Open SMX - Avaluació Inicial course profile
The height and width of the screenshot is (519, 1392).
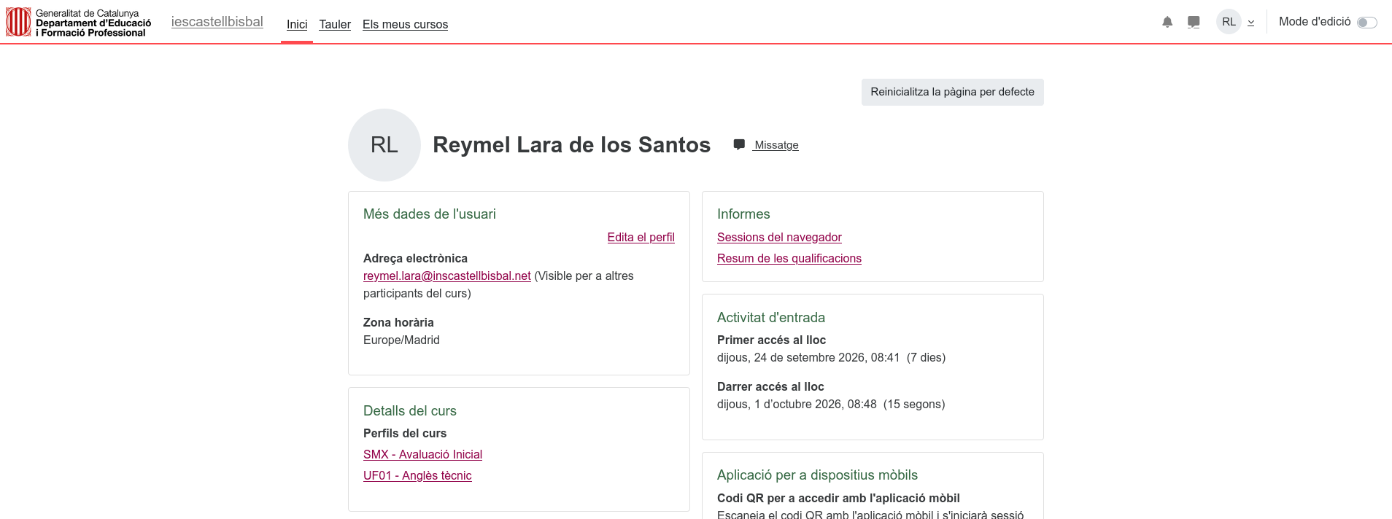click(422, 454)
